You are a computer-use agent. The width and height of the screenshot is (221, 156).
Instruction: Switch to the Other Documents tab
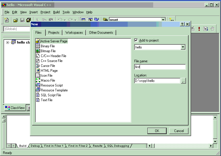tap(101, 33)
